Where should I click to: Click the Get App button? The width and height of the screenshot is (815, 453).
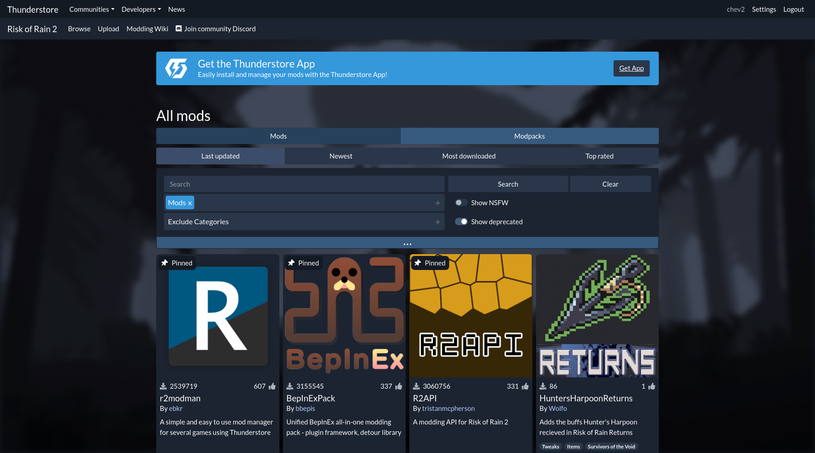631,68
